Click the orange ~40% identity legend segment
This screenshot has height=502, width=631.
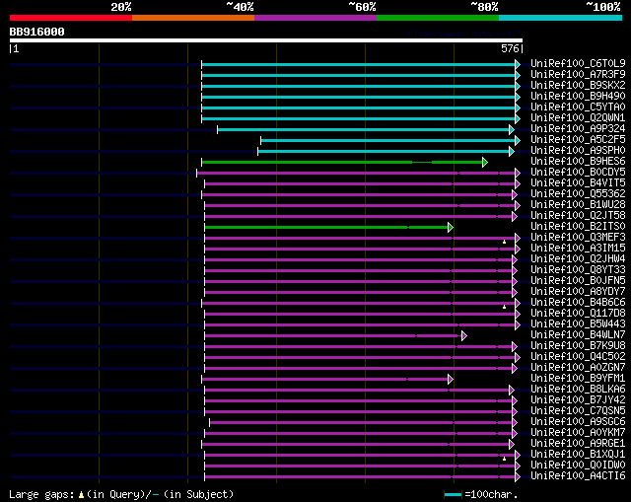pyautogui.click(x=193, y=18)
